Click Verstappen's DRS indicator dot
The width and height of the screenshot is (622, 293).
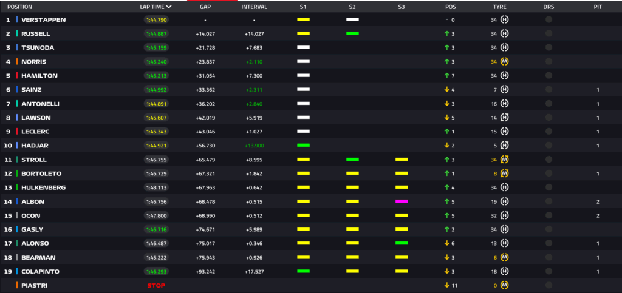tap(549, 20)
